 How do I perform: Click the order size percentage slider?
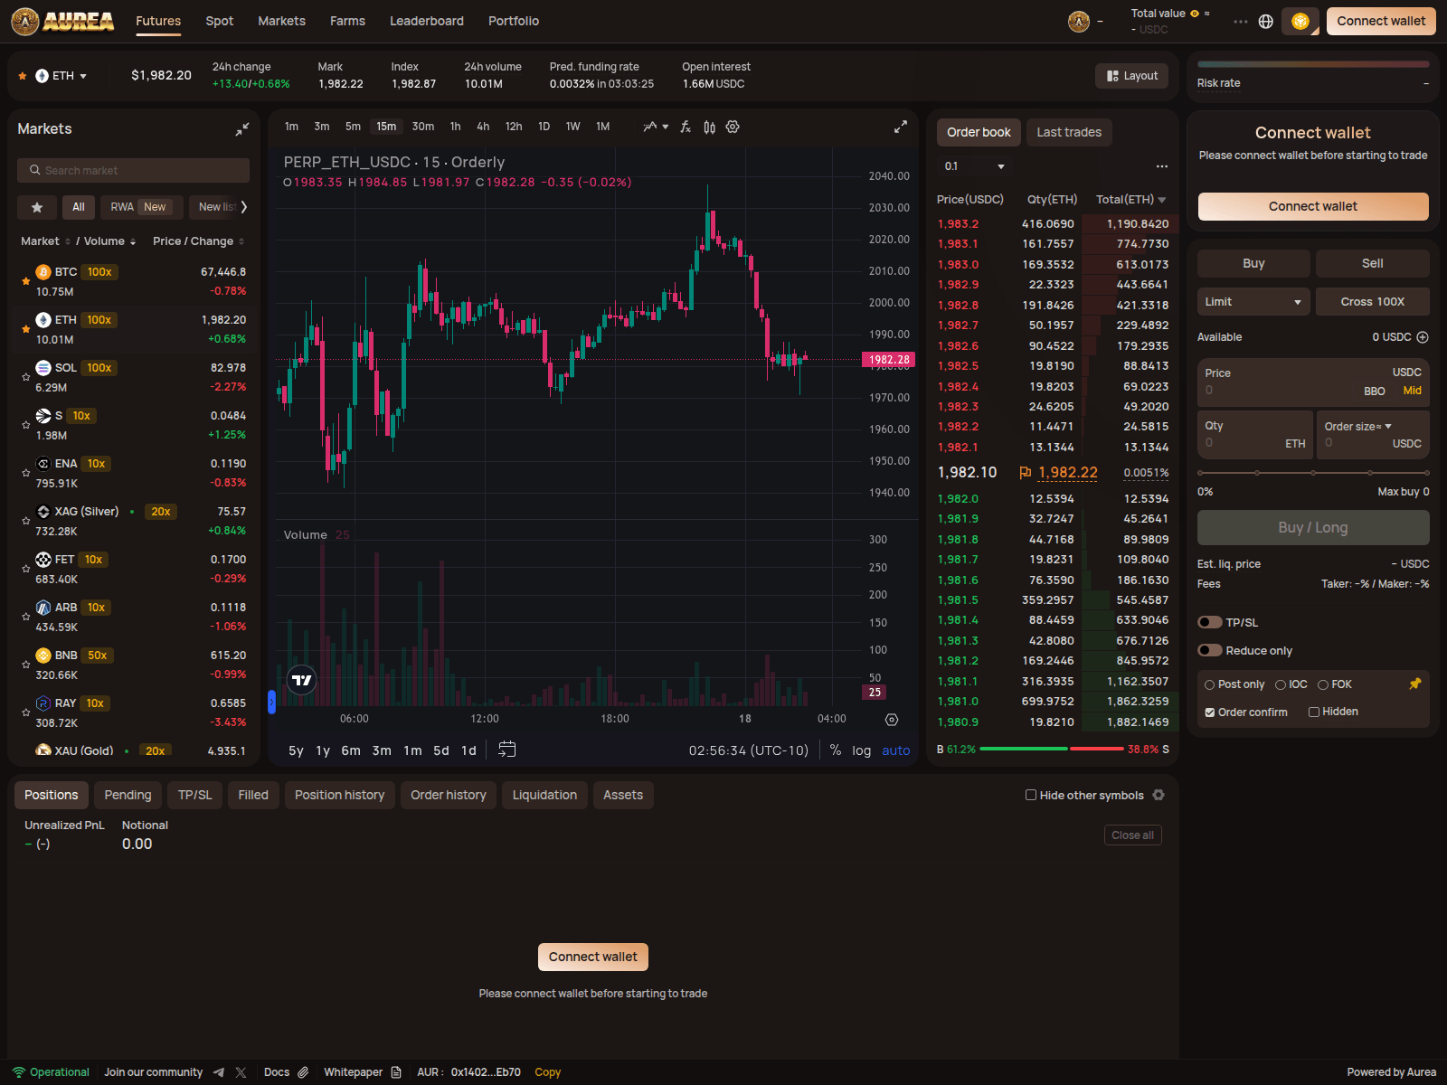tap(1313, 473)
